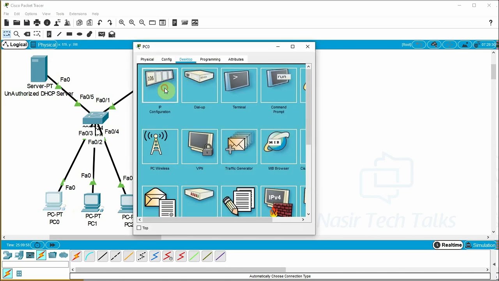The image size is (499, 281).
Task: Open the Help menu
Action: (x=95, y=14)
